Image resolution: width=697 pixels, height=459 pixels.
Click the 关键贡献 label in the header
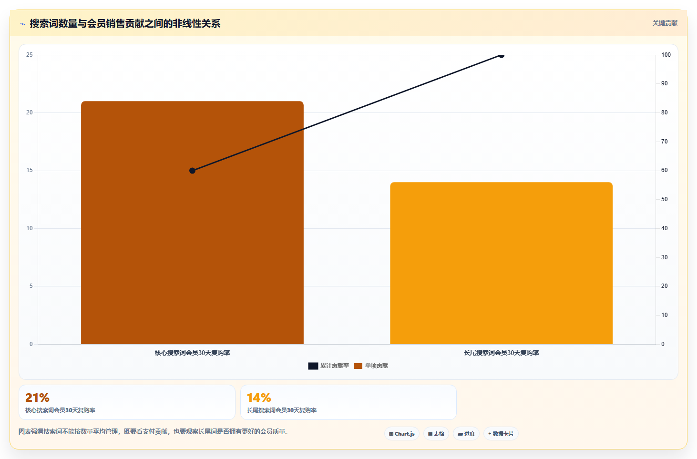coord(665,23)
